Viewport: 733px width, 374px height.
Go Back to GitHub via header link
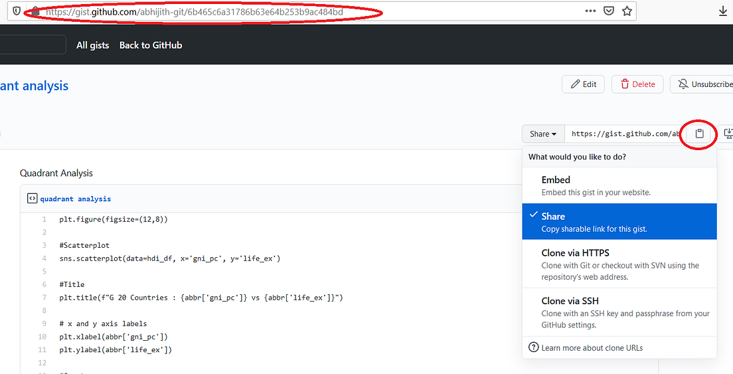151,45
